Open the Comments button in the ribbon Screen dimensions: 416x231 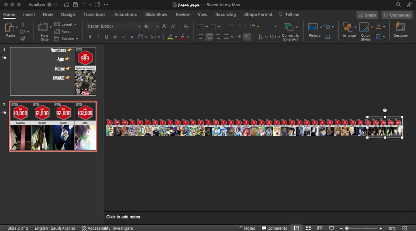coord(397,15)
